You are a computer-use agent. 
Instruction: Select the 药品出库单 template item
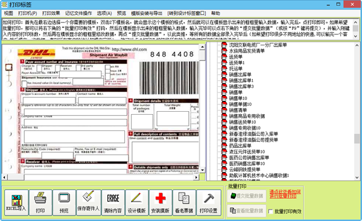click(240, 146)
